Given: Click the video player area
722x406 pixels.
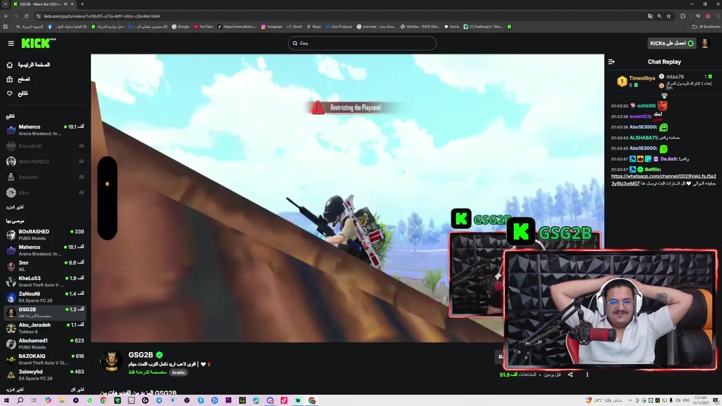Looking at the screenshot, I should pyautogui.click(x=347, y=197).
